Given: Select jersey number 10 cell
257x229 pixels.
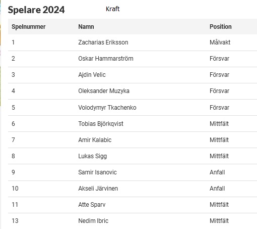Looking at the screenshot, I should tap(15, 189).
